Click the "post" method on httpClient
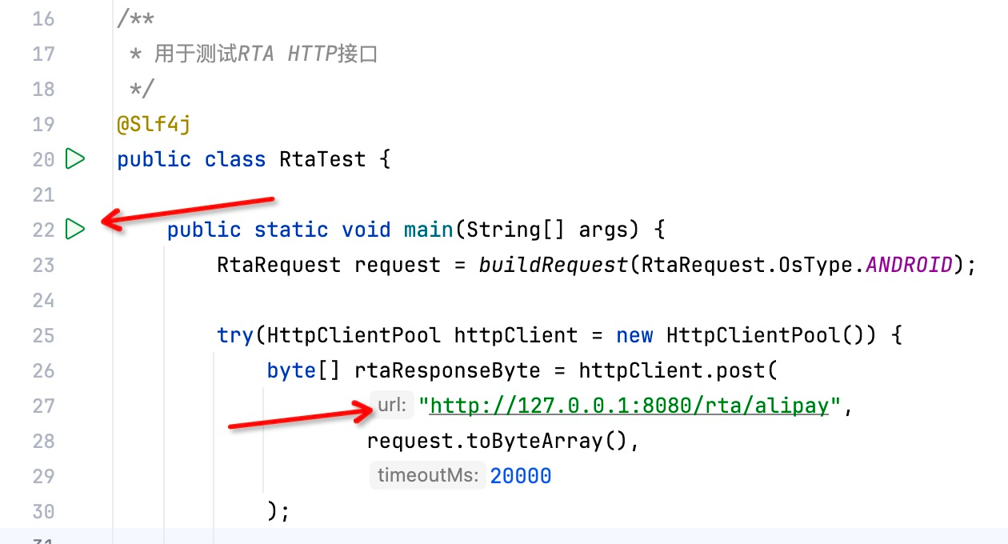Image resolution: width=1008 pixels, height=544 pixels. pyautogui.click(x=741, y=370)
